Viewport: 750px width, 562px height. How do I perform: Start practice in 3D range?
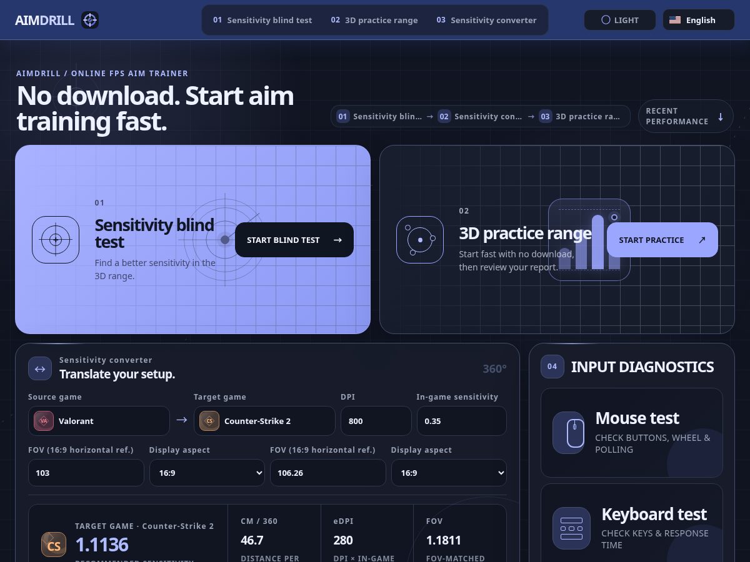click(x=662, y=240)
